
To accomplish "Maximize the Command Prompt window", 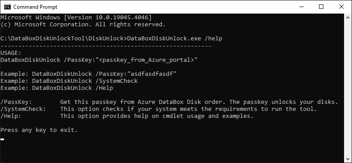I will click(x=321, y=7).
